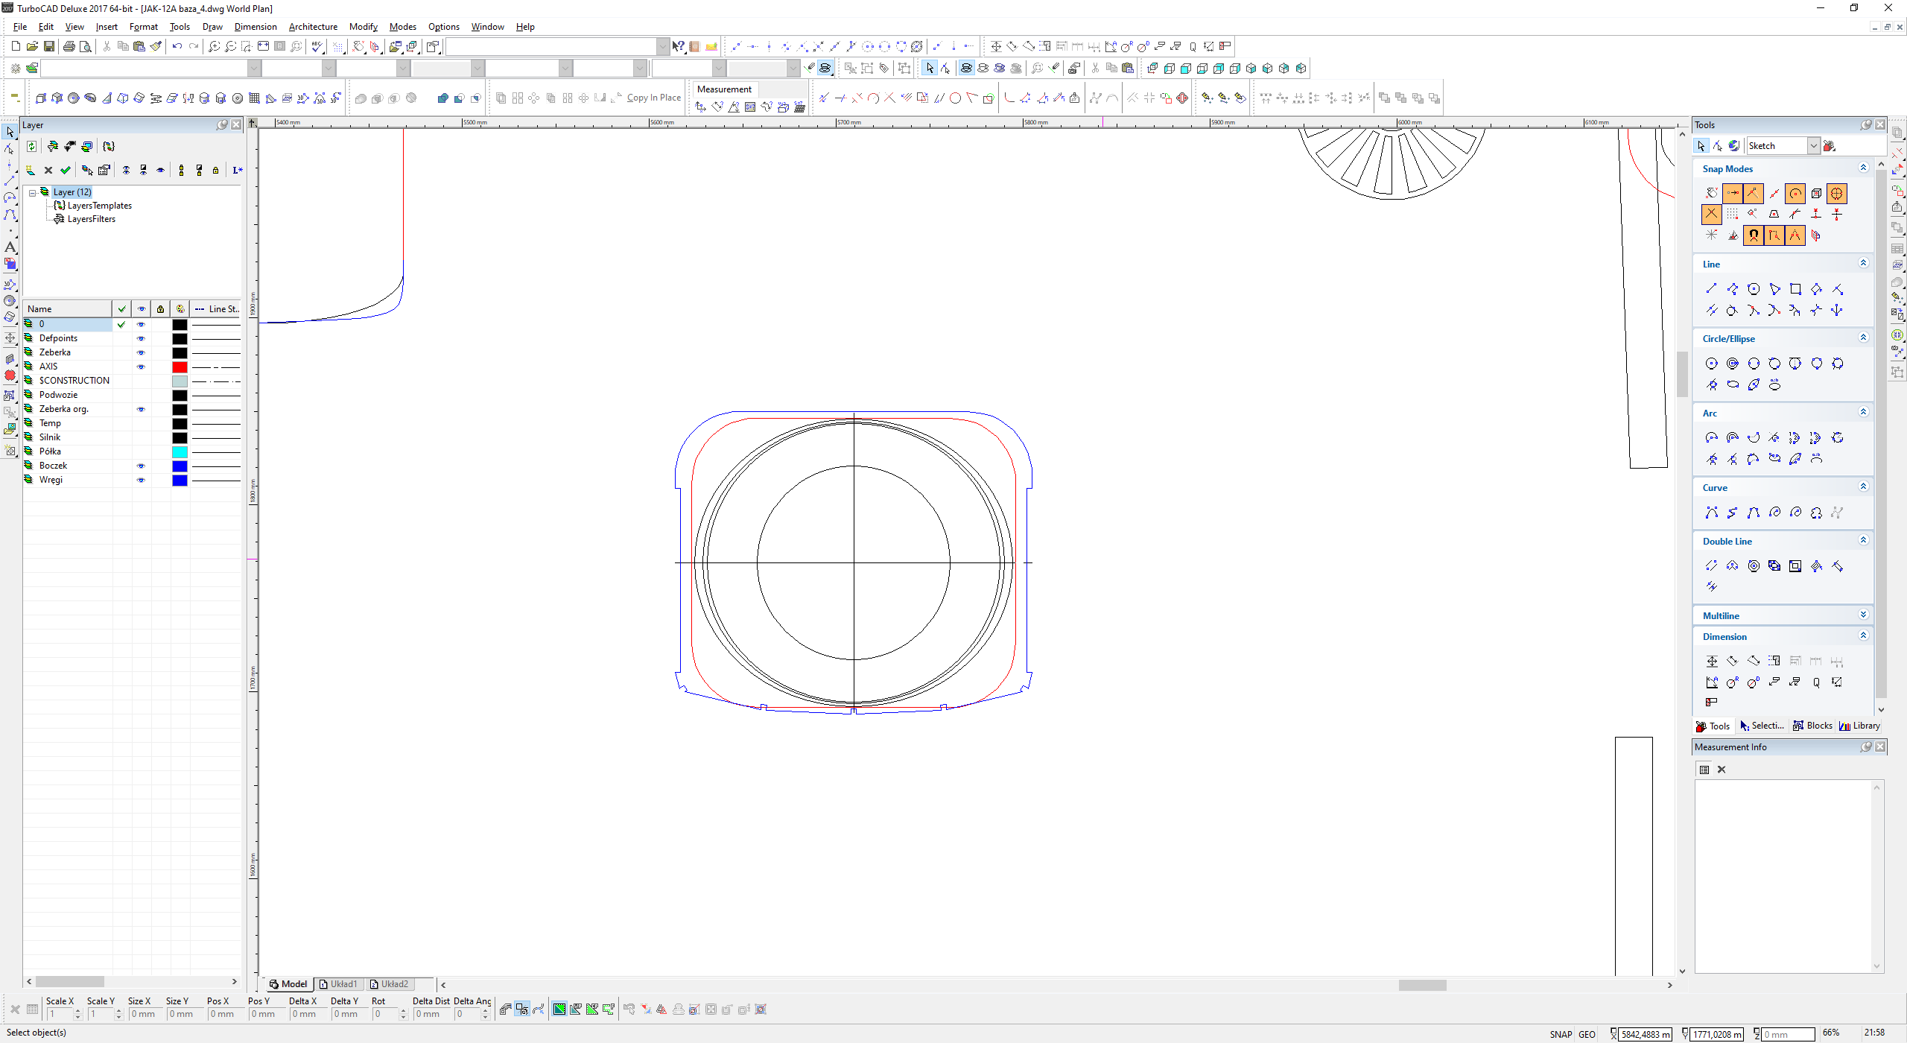Screen dimensions: 1907x1043
Task: Switch to the Uklad1 tab
Action: coord(339,984)
